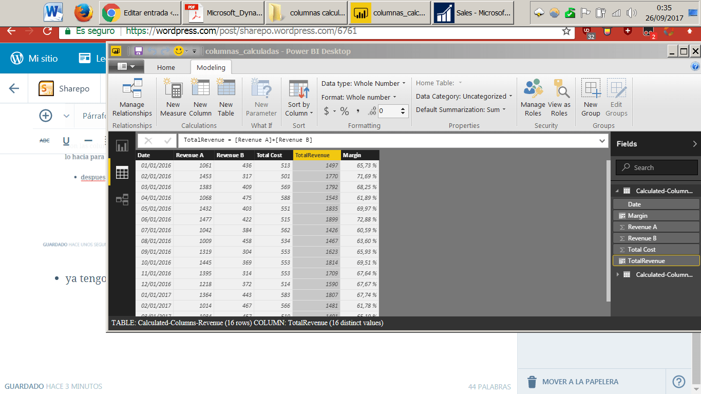Open the Default Summarization dropdown
The width and height of the screenshot is (701, 394).
click(x=461, y=109)
